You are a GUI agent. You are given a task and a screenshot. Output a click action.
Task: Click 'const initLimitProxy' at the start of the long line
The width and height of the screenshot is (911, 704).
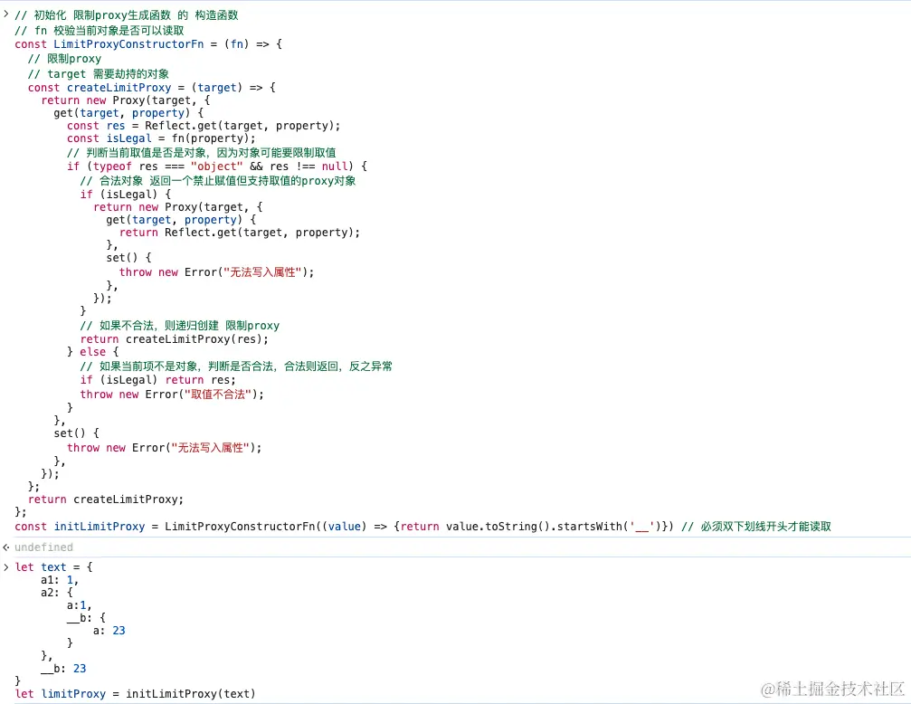[x=80, y=526]
